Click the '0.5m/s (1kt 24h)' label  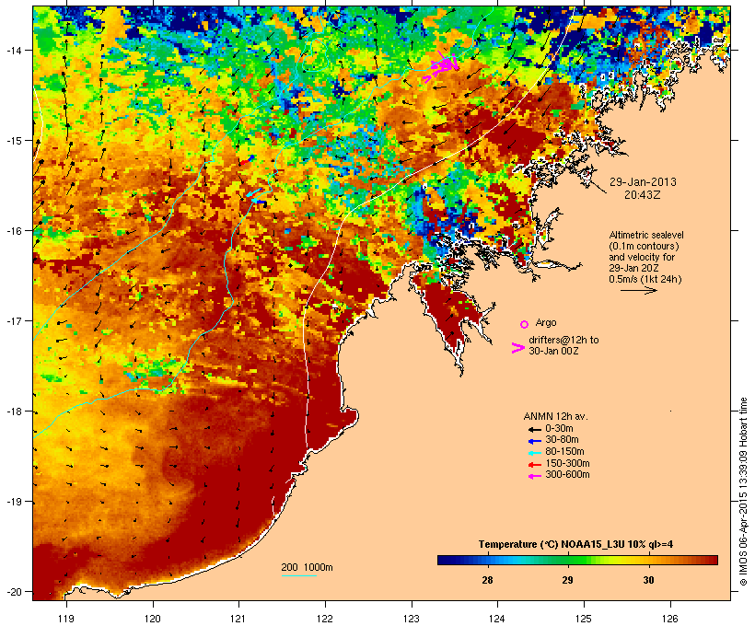(645, 279)
